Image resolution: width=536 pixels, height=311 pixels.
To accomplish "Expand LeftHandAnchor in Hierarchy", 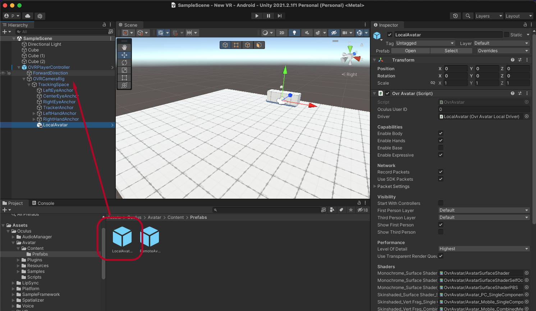I will [x=34, y=113].
